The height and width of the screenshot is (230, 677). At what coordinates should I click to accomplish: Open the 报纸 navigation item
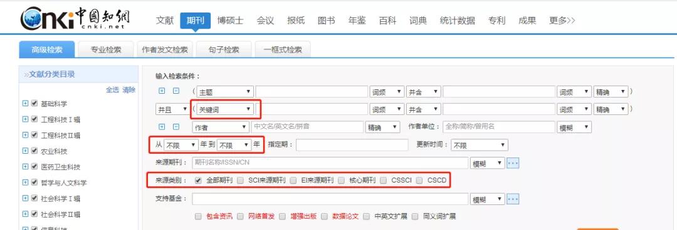click(296, 20)
